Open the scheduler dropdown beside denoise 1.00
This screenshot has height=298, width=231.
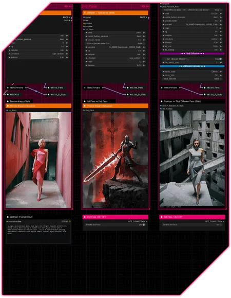point(38,54)
